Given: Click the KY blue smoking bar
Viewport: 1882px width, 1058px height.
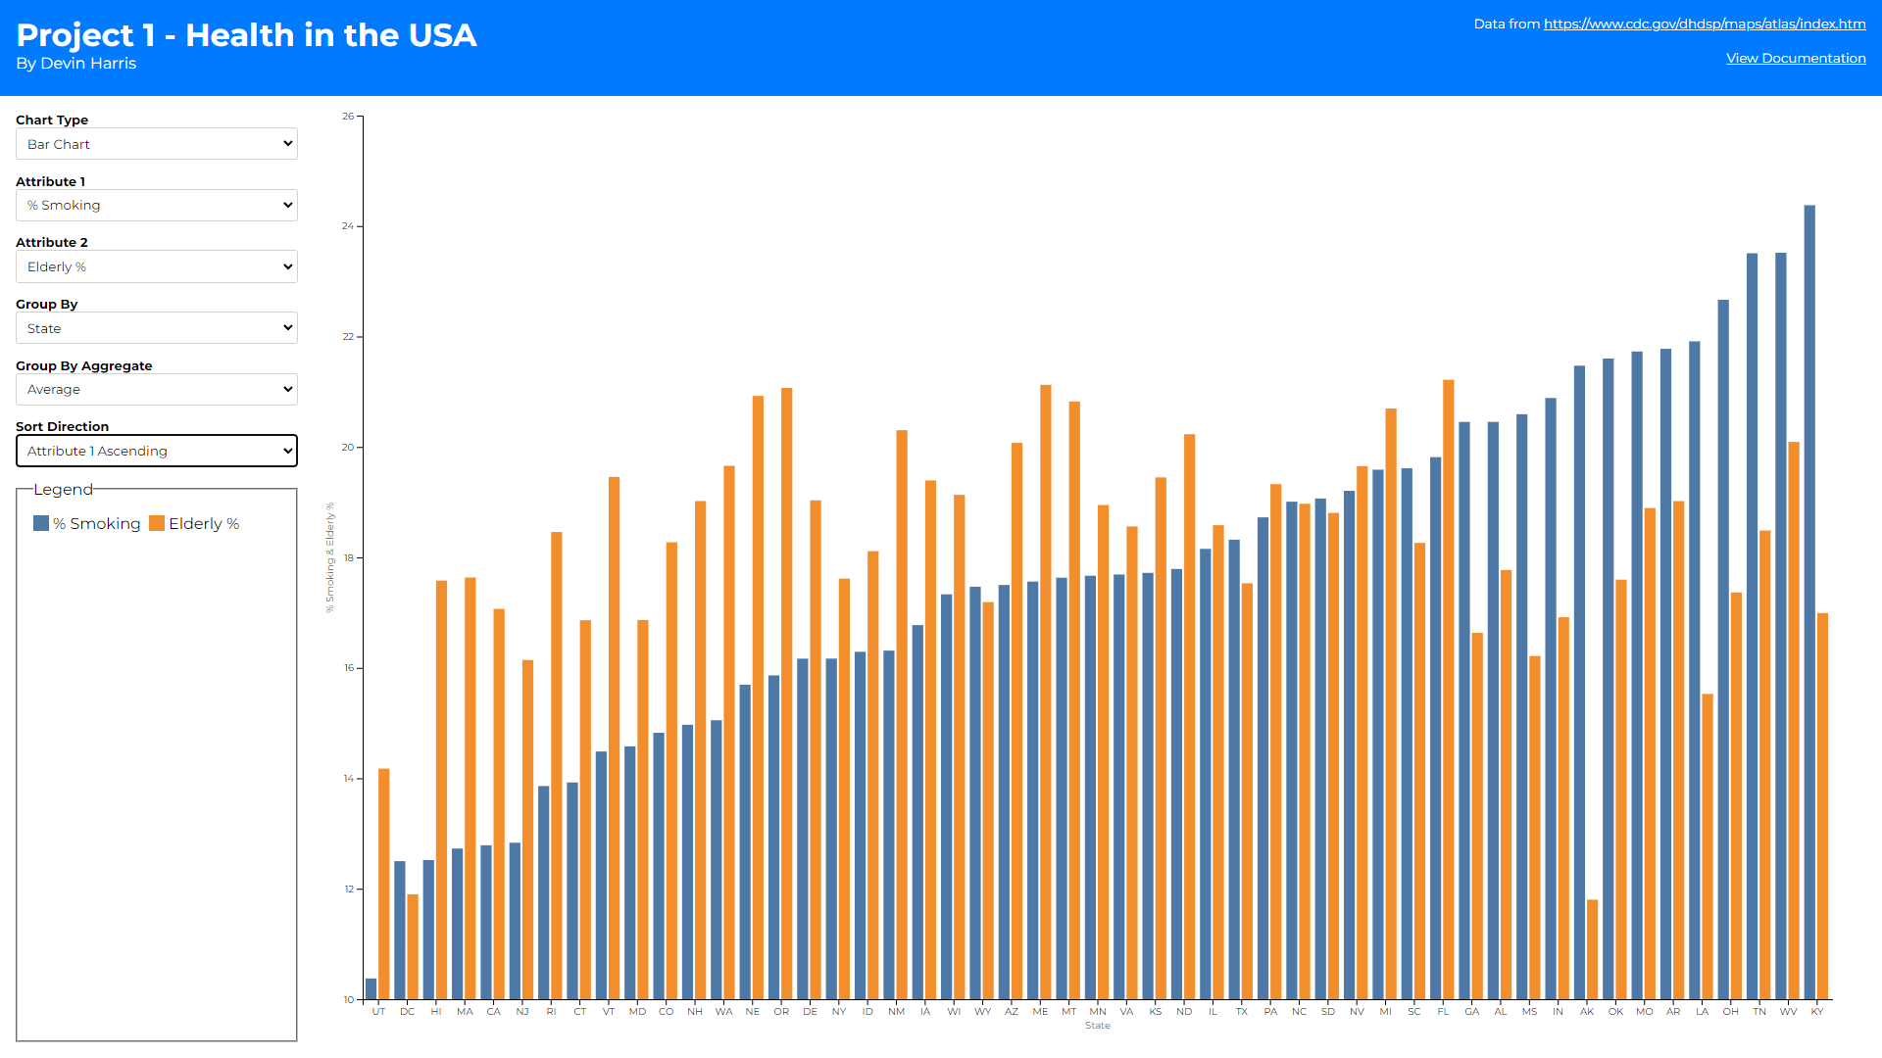Looking at the screenshot, I should point(1809,602).
